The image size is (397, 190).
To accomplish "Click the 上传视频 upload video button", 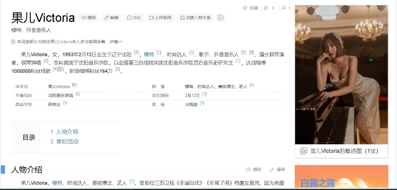I will click(160, 18).
